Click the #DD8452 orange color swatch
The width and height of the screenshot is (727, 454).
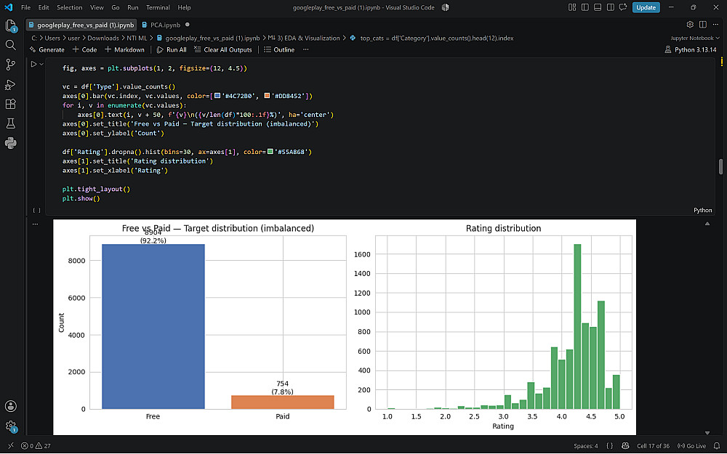click(267, 95)
